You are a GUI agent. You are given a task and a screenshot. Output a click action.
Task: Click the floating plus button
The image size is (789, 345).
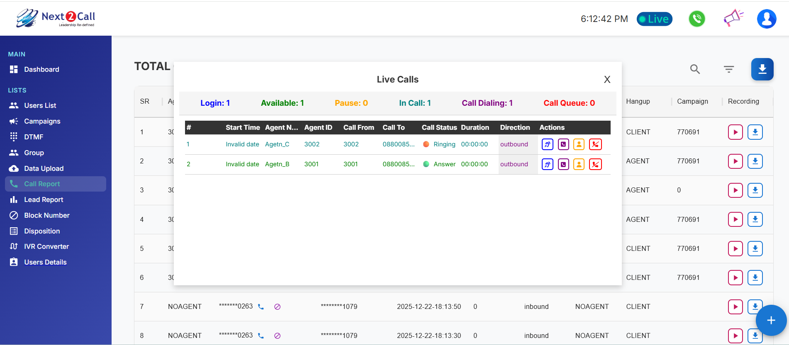(x=771, y=320)
